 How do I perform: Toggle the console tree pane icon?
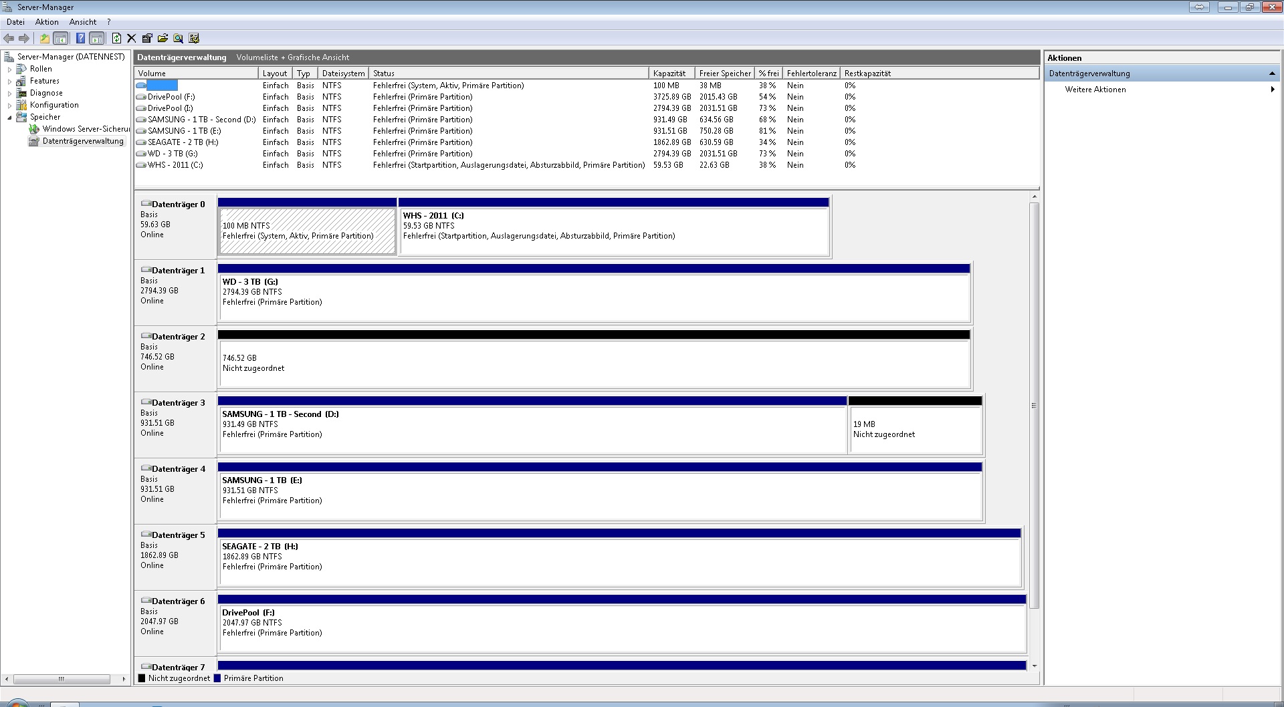pyautogui.click(x=60, y=38)
